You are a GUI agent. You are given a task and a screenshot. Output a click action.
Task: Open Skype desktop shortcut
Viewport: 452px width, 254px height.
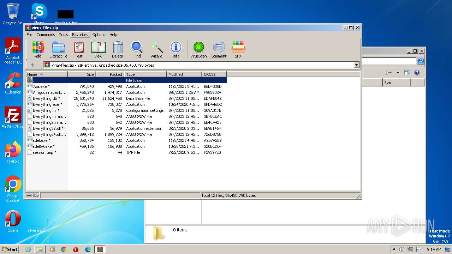[x=39, y=13]
